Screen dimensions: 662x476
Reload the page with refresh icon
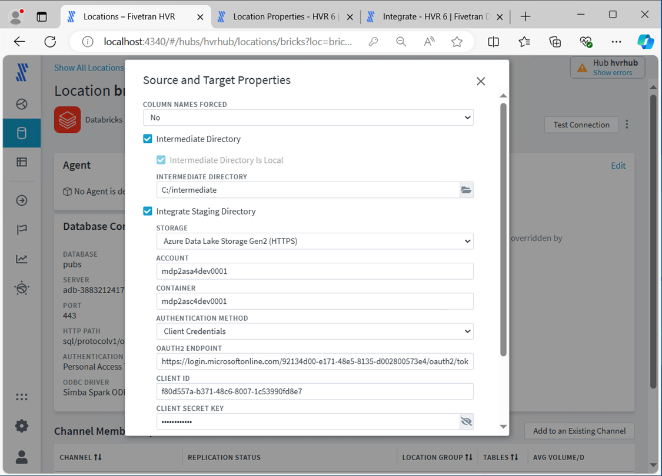click(x=50, y=41)
